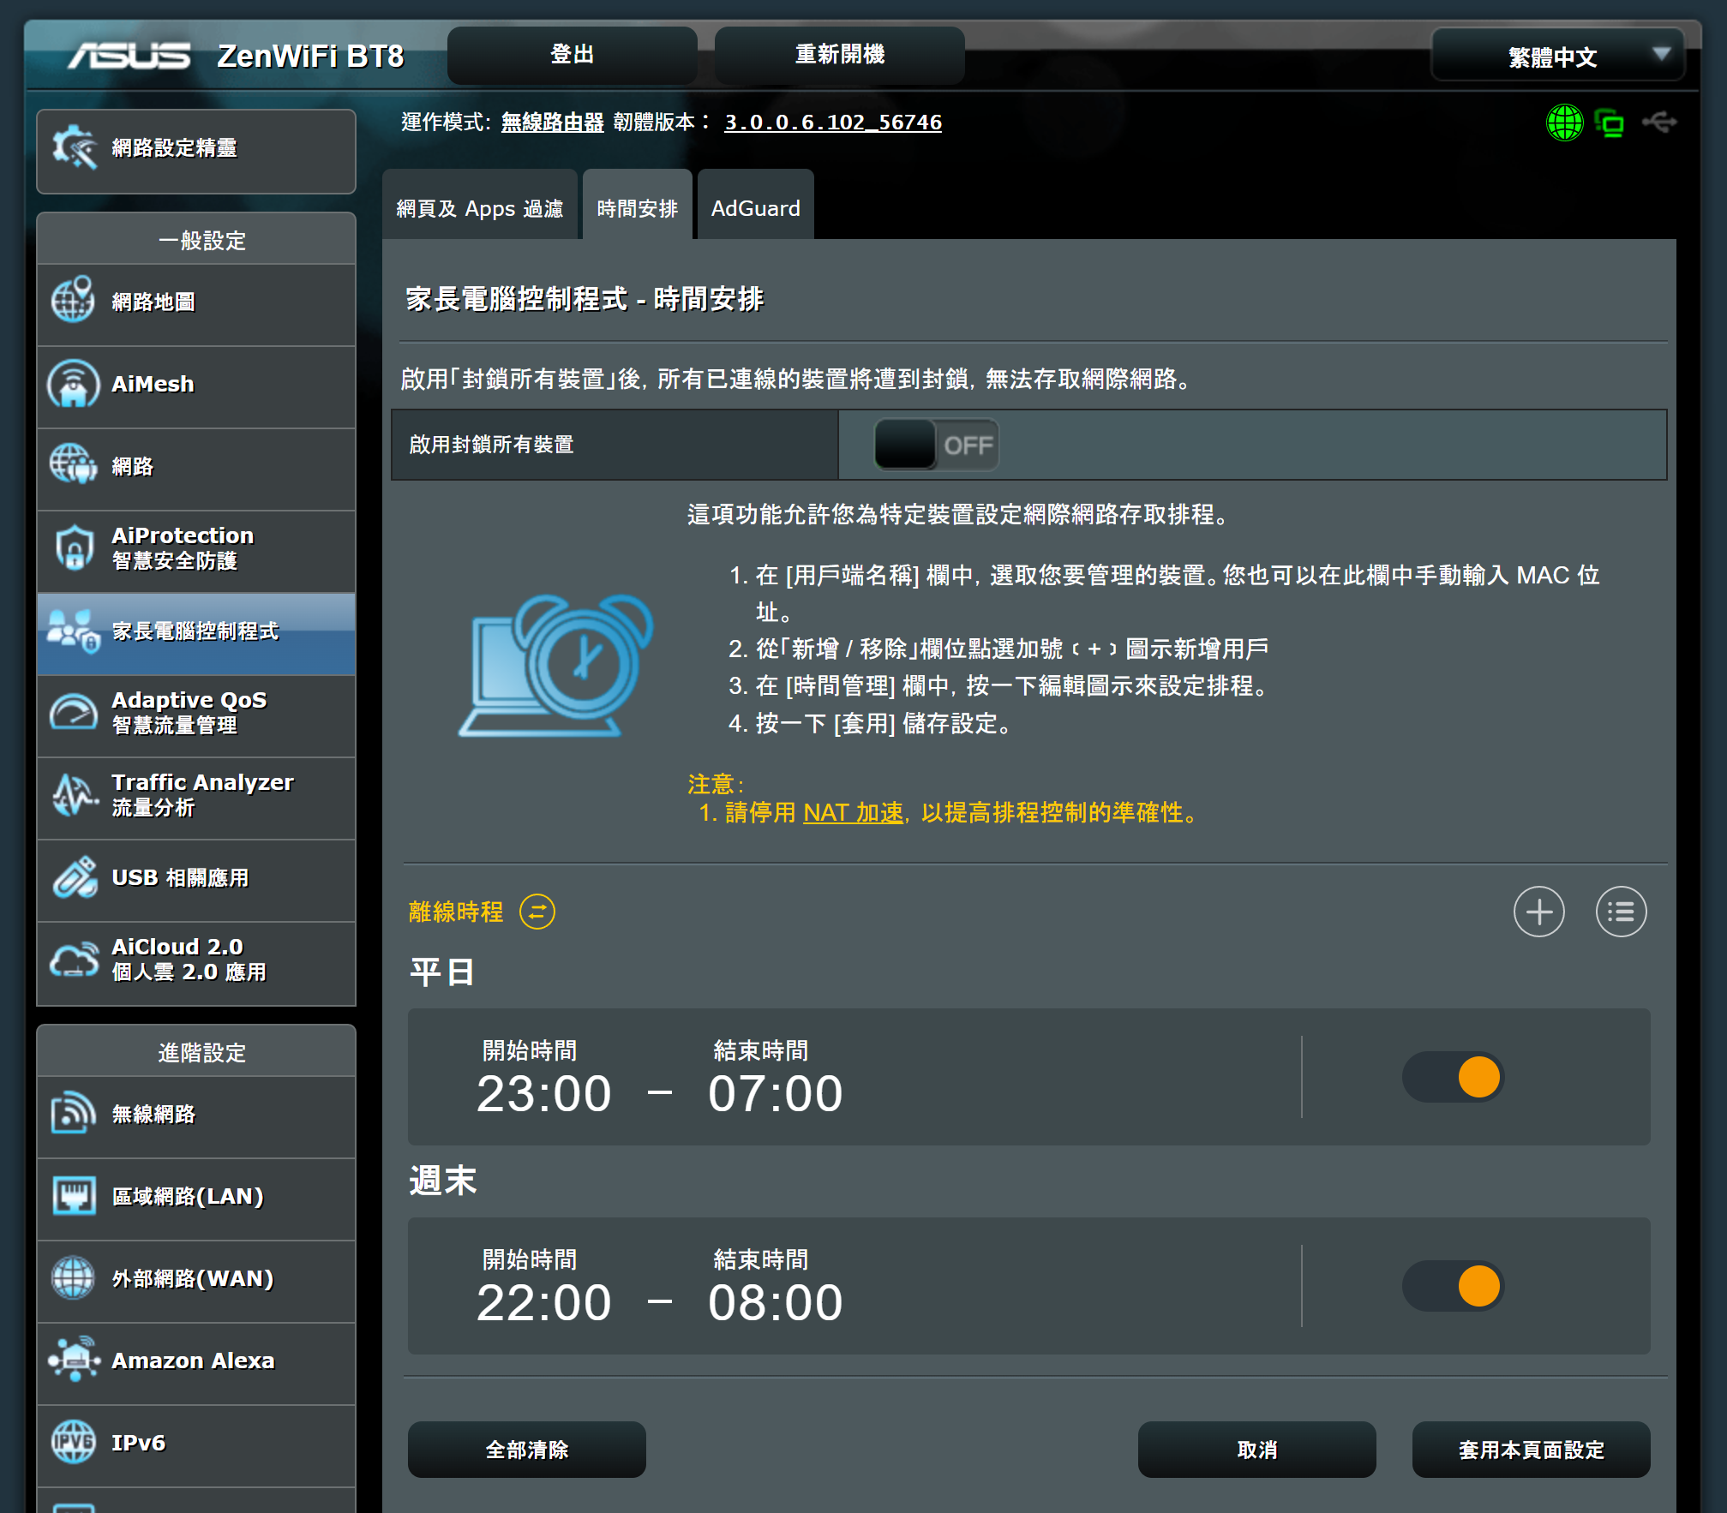
Task: Click the connected clients status icon
Action: [1610, 123]
